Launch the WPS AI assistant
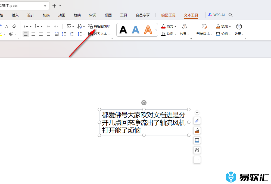 pyautogui.click(x=216, y=15)
